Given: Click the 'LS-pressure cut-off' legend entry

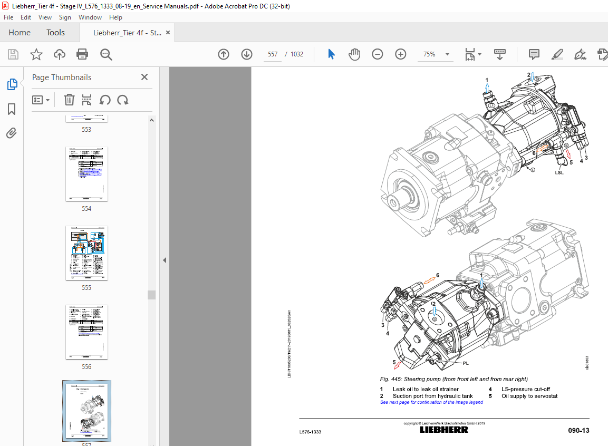Looking at the screenshot, I should click(525, 389).
